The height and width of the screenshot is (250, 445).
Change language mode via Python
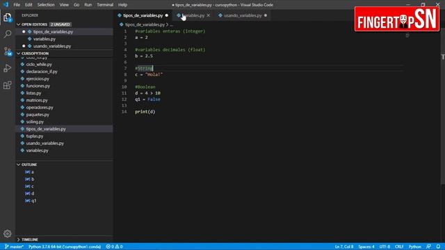[414, 247]
